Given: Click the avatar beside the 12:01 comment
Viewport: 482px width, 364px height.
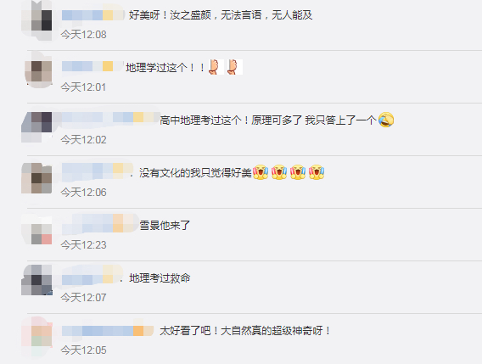Looking at the screenshot, I should coord(38,71).
